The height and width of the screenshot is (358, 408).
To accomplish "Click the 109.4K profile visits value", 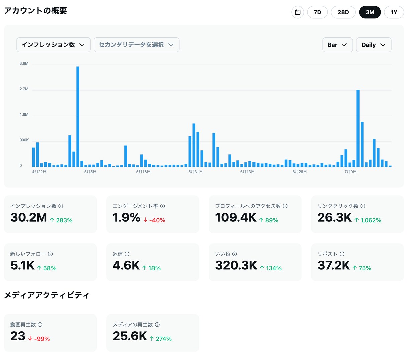I will coord(236,217).
